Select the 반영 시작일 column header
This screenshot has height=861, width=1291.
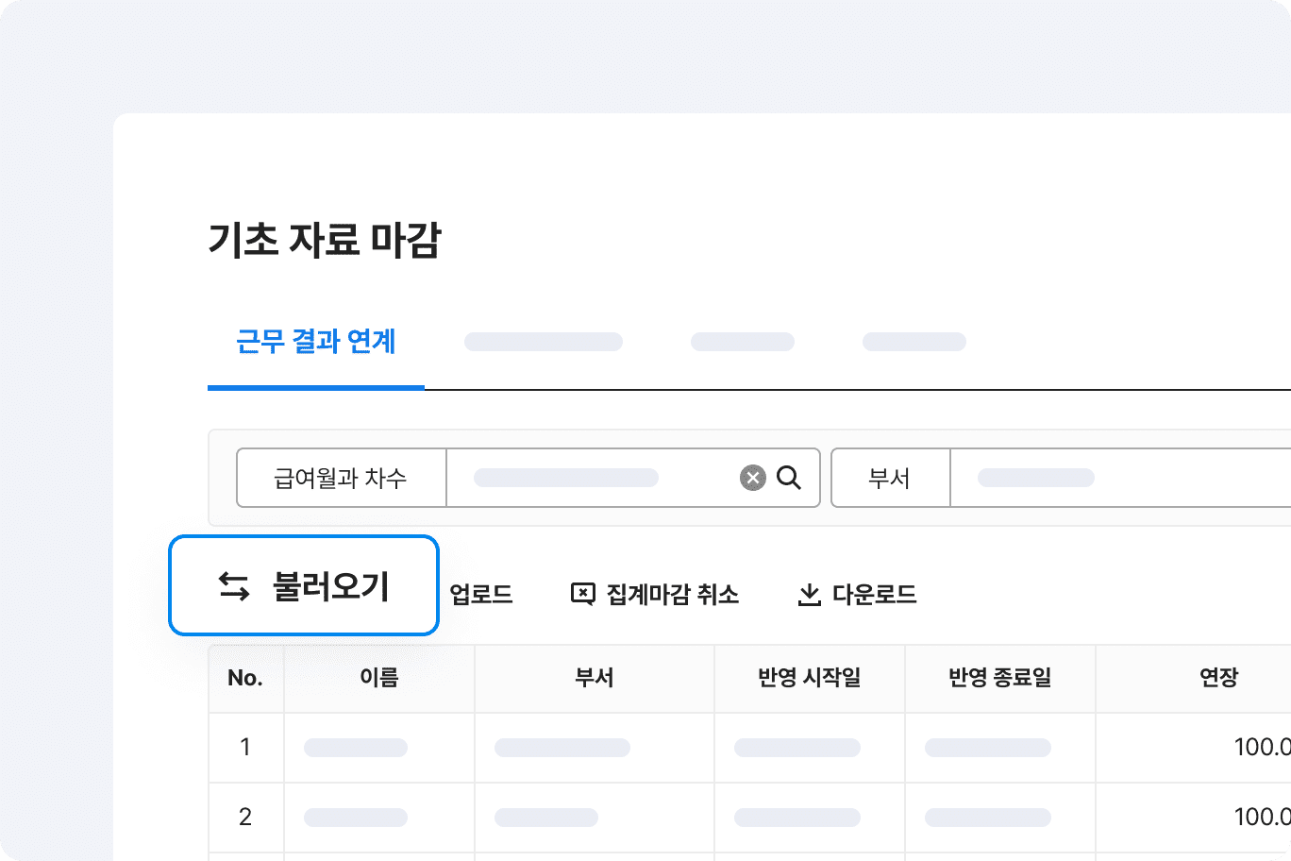click(x=810, y=678)
